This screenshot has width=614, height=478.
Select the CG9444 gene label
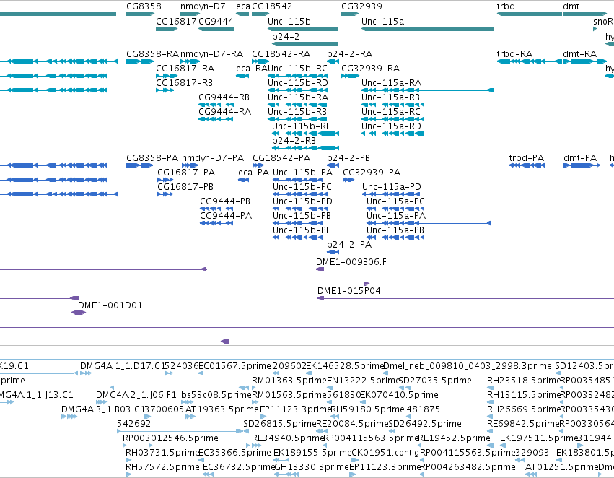[x=216, y=22]
